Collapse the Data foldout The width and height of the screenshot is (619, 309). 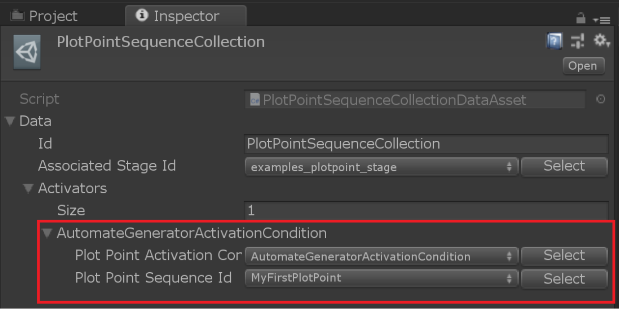tap(9, 121)
